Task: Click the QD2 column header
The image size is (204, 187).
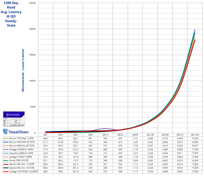Action: click(x=60, y=135)
